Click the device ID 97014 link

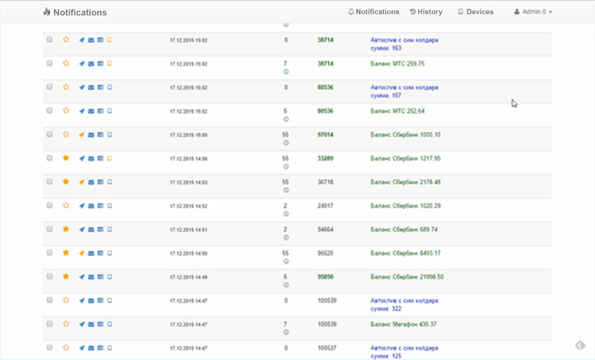click(325, 135)
